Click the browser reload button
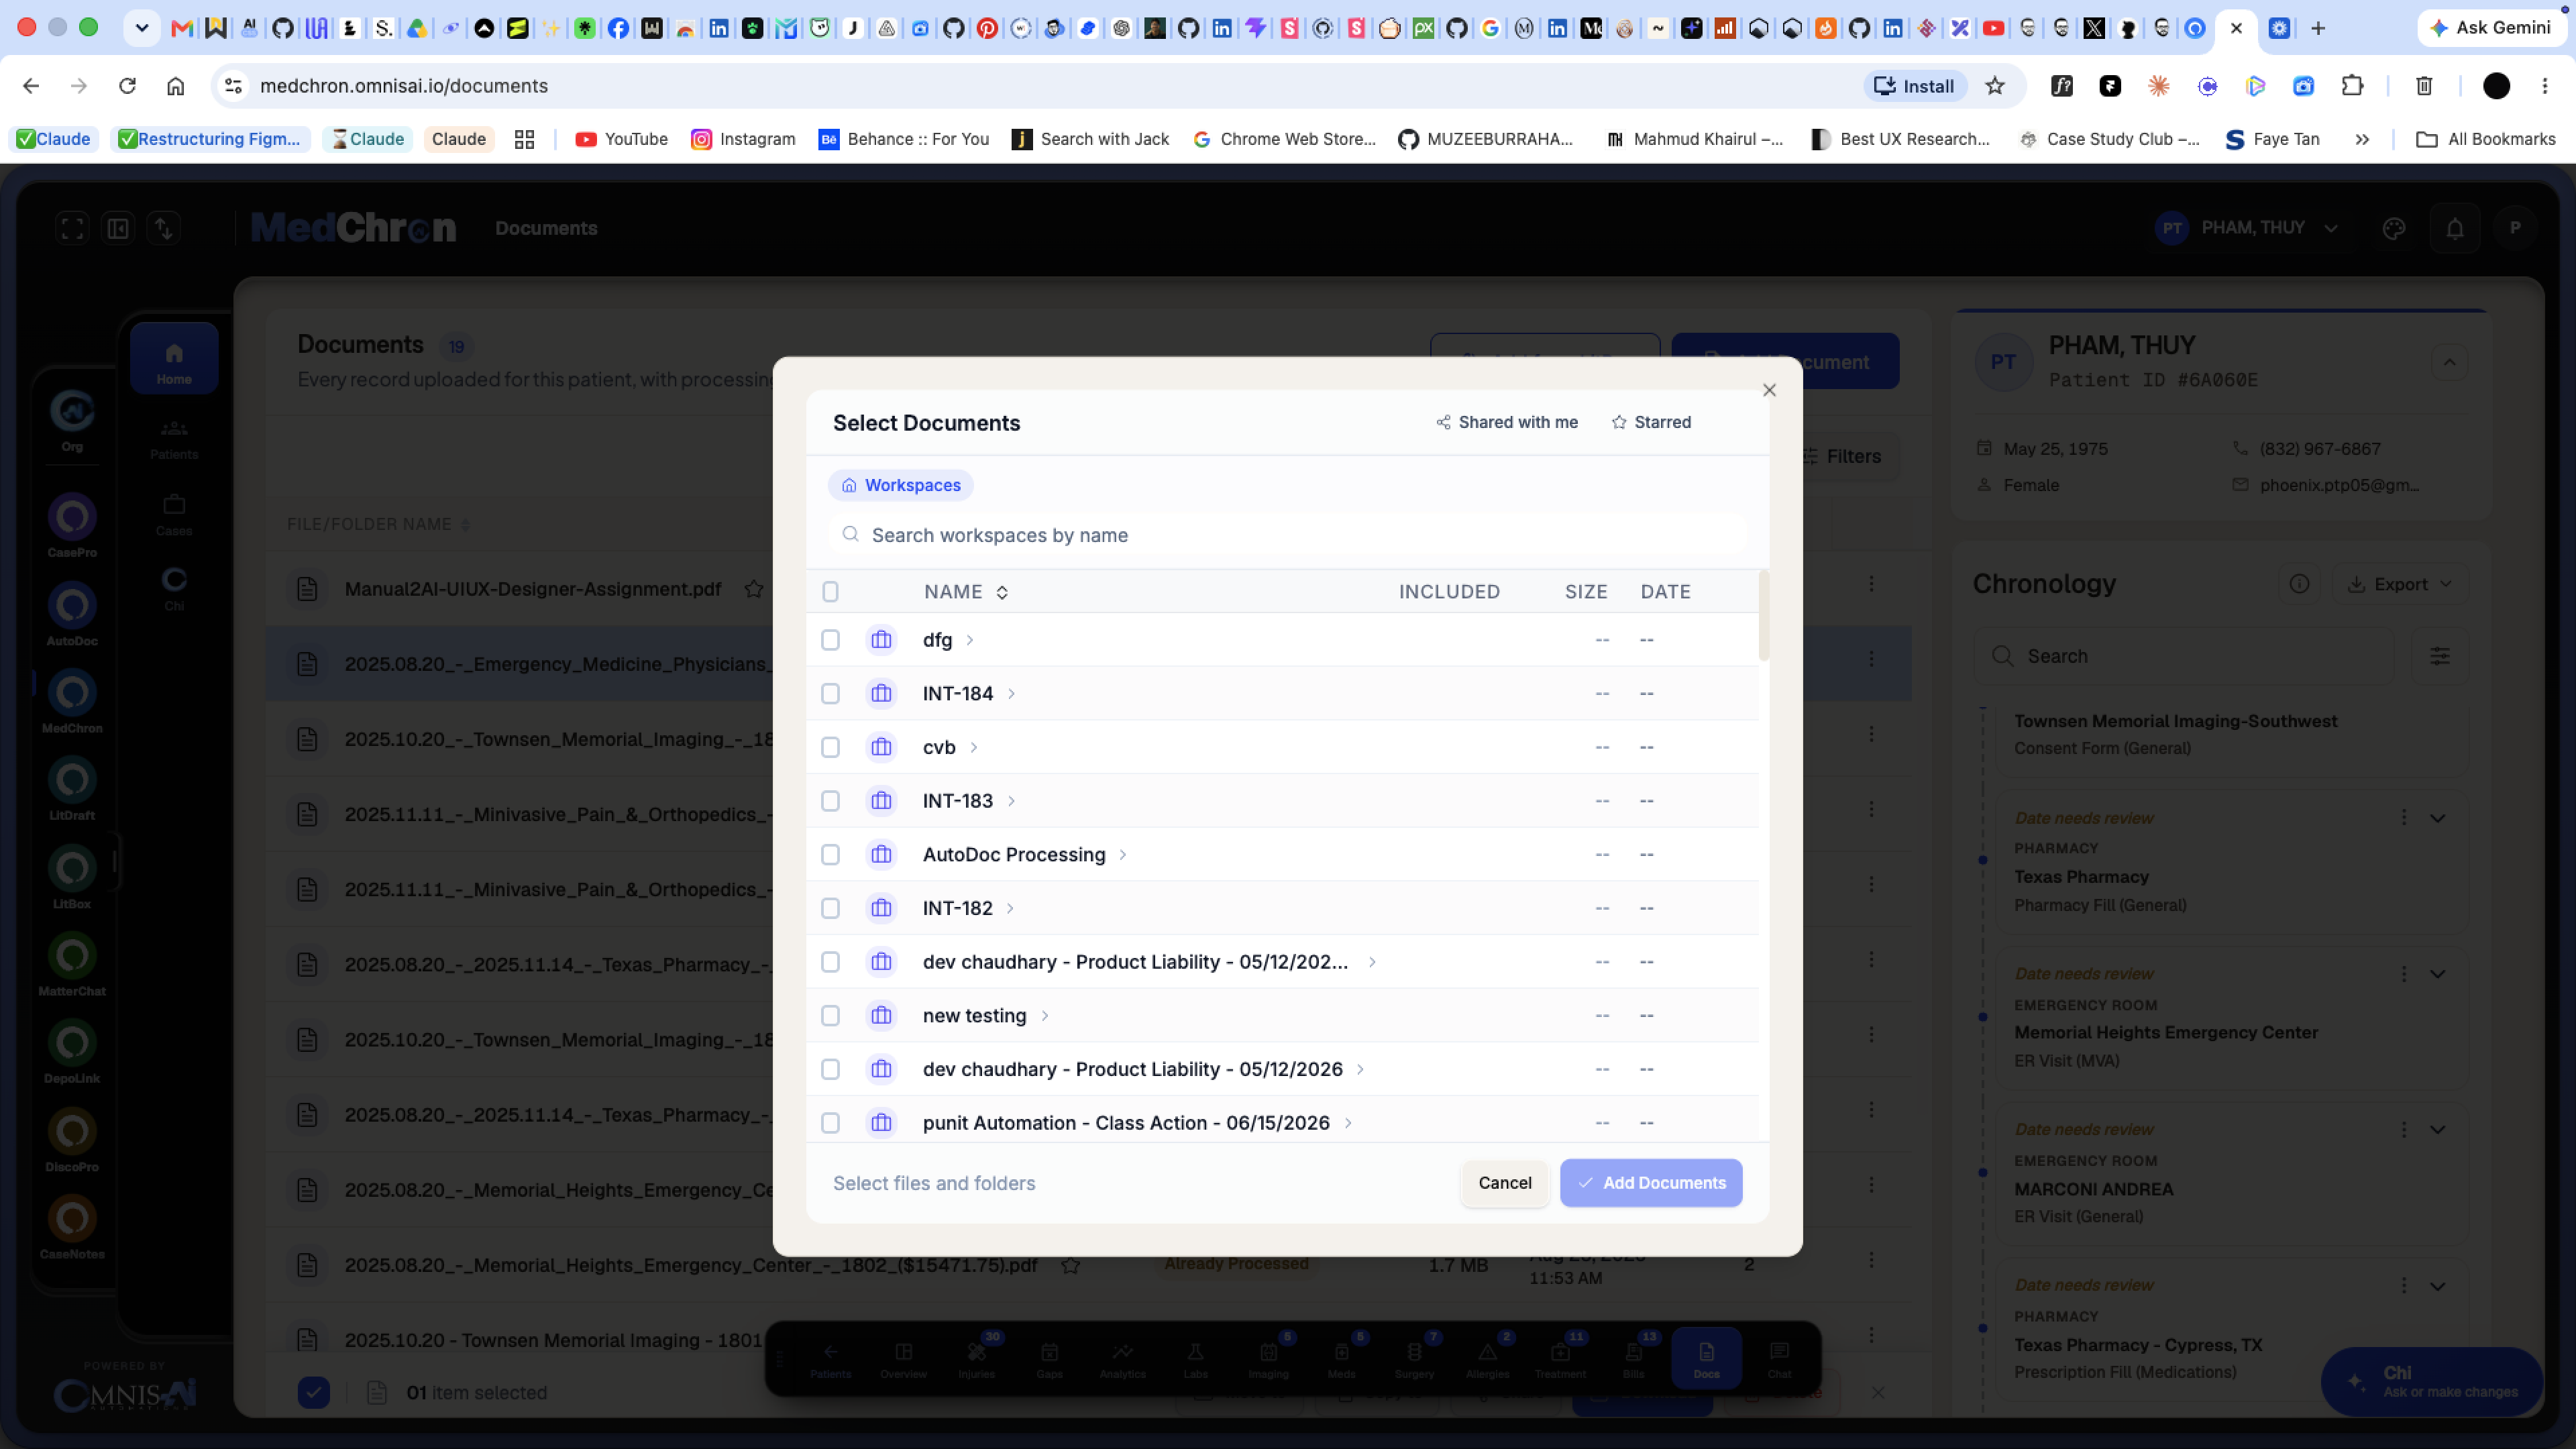The width and height of the screenshot is (2576, 1449). pyautogui.click(x=127, y=86)
